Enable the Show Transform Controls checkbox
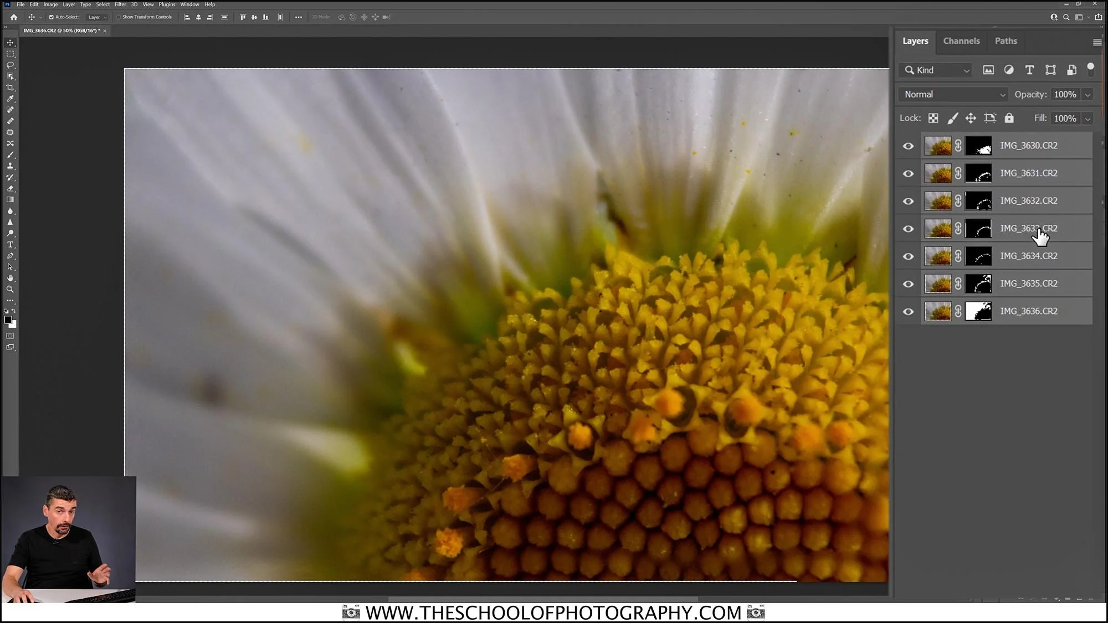Screen dimensions: 1108x623 click(x=119, y=17)
